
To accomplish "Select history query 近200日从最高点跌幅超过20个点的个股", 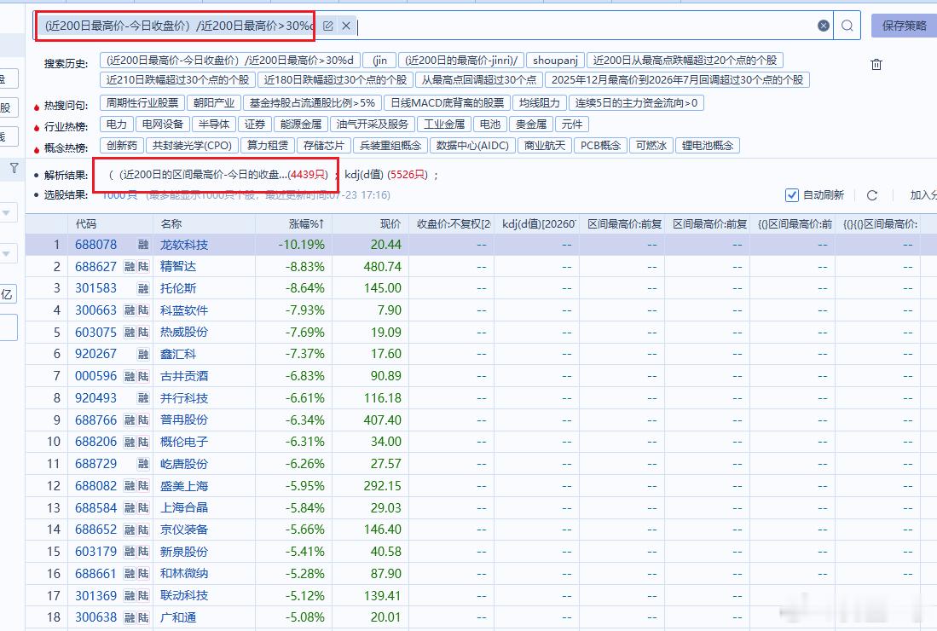I will click(685, 61).
